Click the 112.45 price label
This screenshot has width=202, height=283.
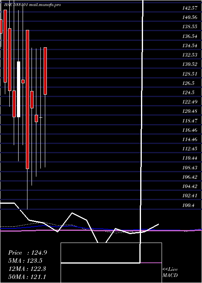[189, 149]
